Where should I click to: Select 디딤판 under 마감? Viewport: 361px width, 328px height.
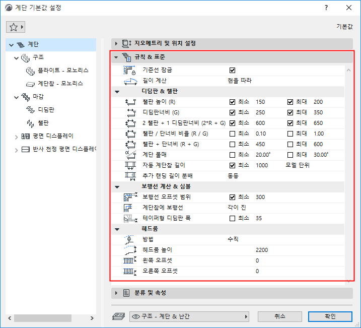(46, 110)
